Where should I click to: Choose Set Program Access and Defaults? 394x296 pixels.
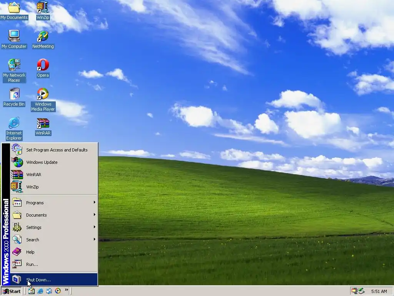54,150
